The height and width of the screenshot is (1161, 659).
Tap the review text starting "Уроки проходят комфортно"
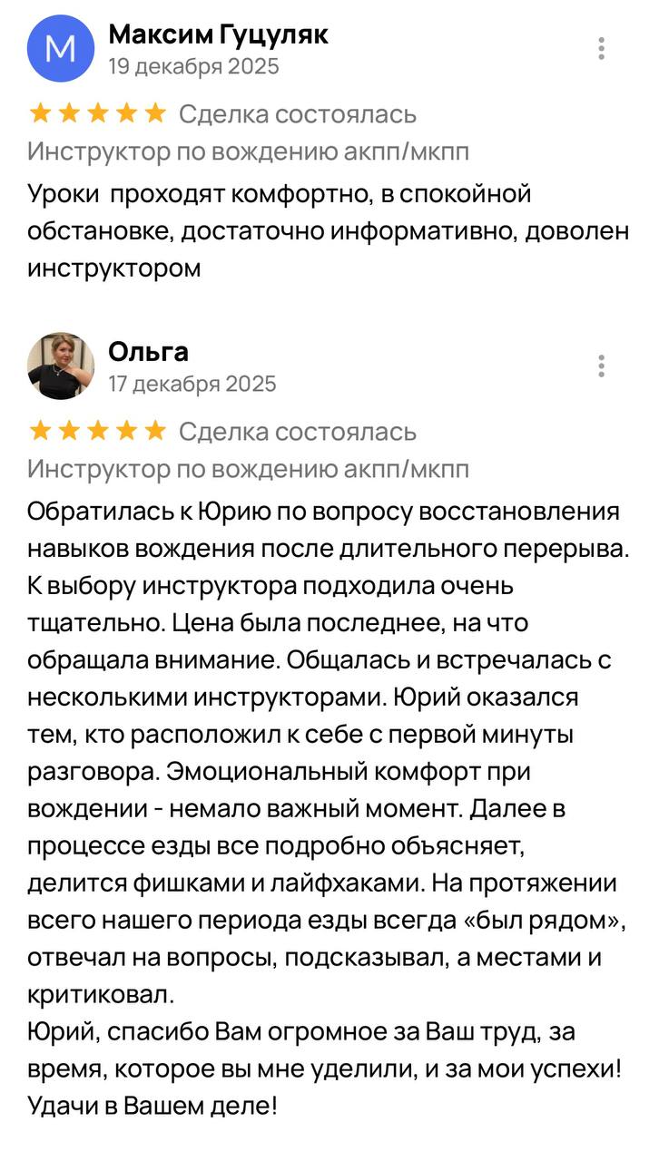(327, 231)
